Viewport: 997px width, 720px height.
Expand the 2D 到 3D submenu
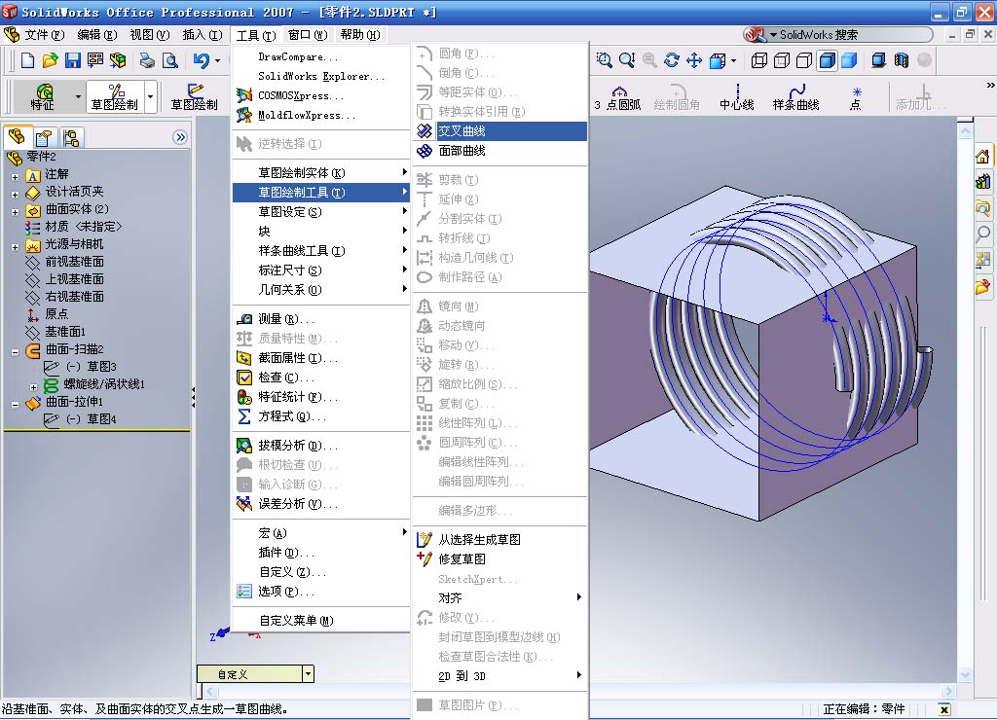click(500, 676)
